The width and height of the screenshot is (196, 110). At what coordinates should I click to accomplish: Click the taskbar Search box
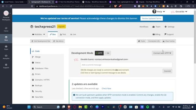click(x=46, y=107)
